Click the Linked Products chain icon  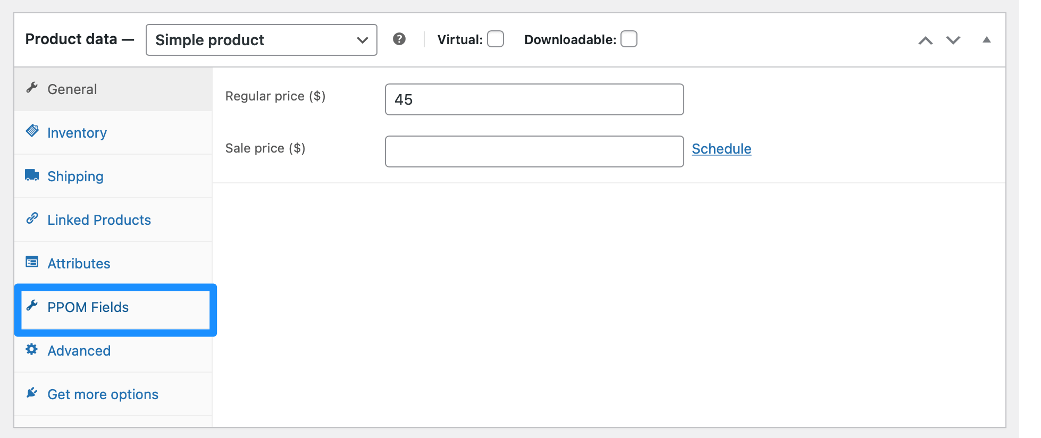pos(32,218)
